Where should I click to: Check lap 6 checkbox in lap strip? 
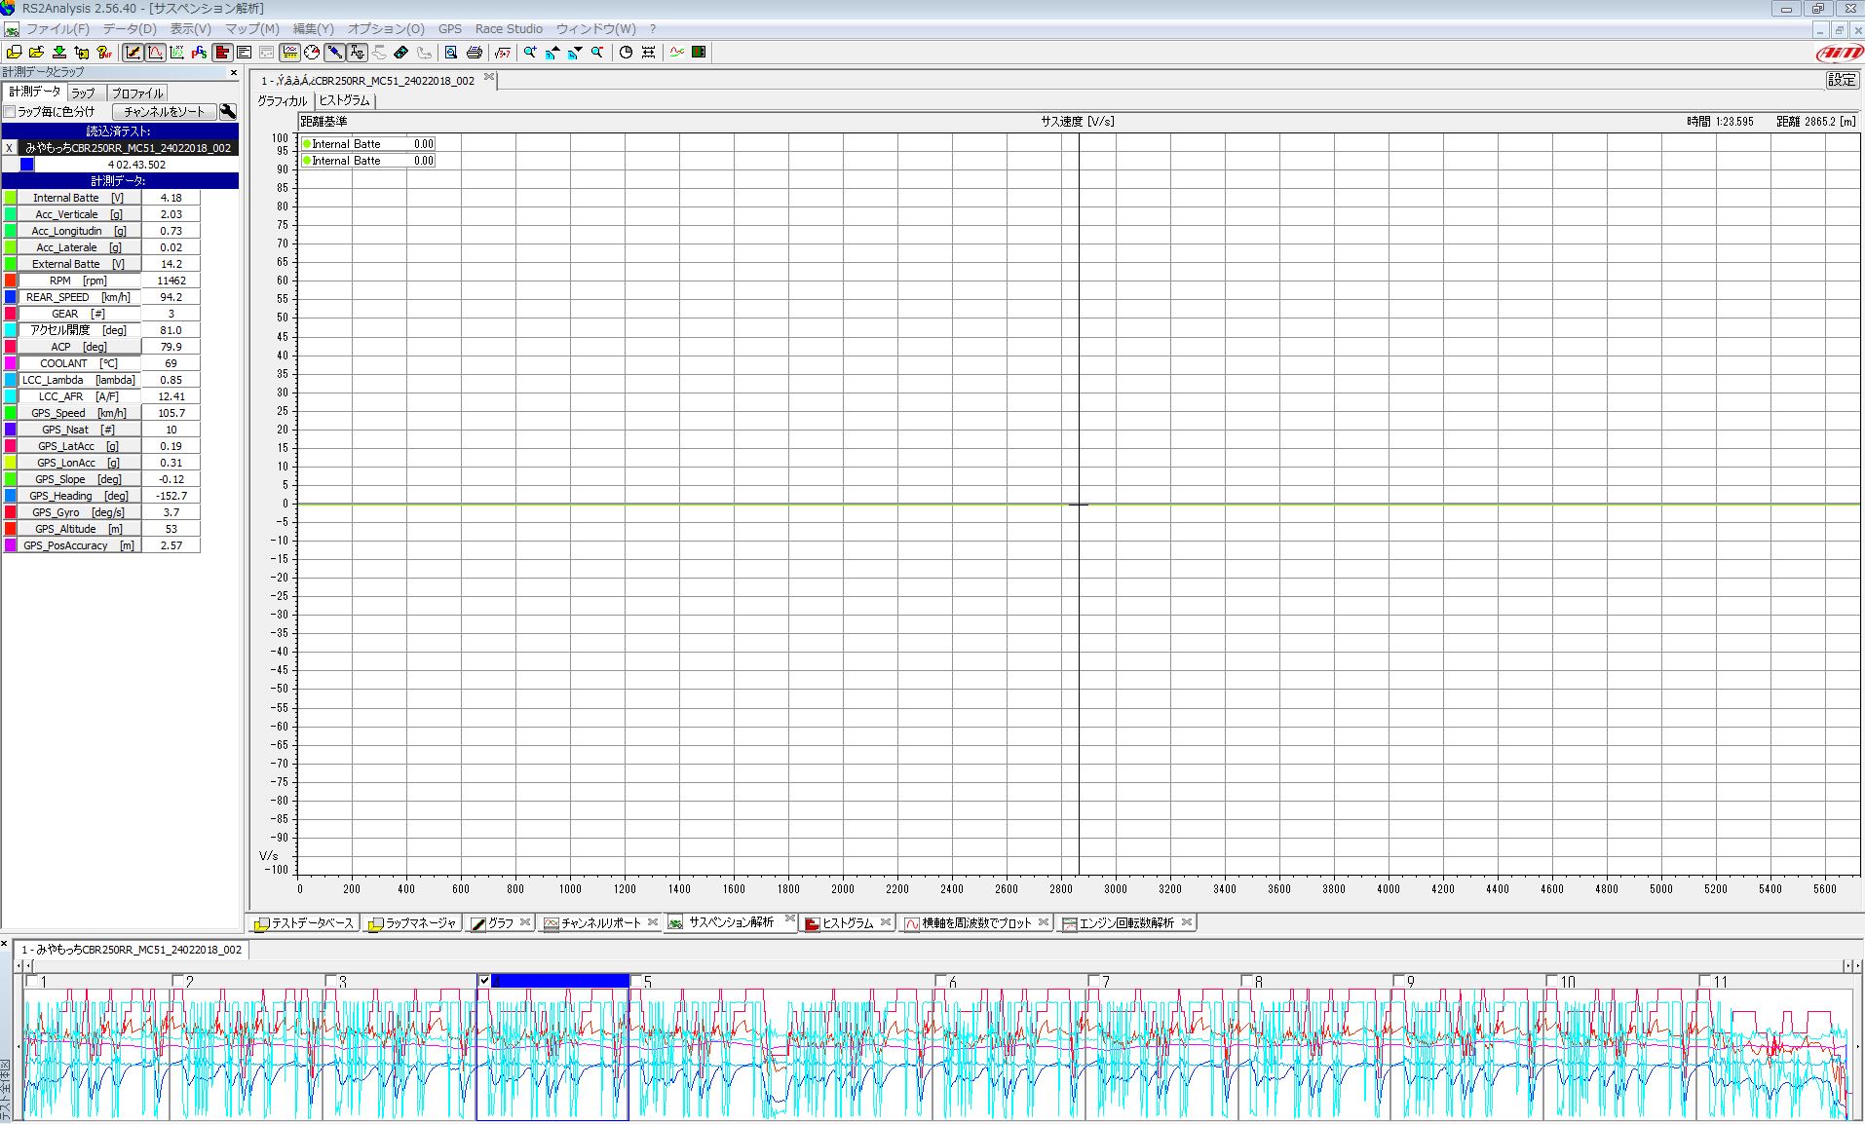point(941,981)
